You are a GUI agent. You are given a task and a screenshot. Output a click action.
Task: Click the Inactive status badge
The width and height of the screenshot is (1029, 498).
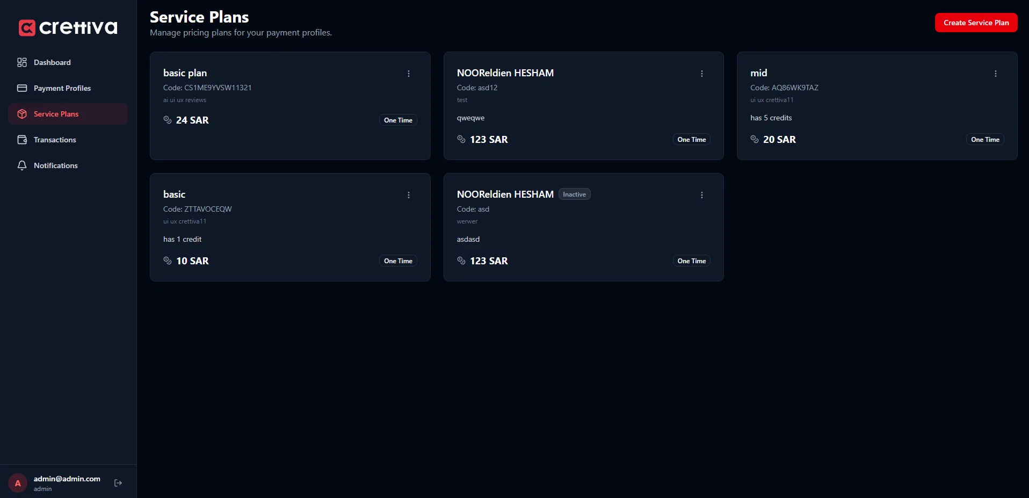click(574, 194)
